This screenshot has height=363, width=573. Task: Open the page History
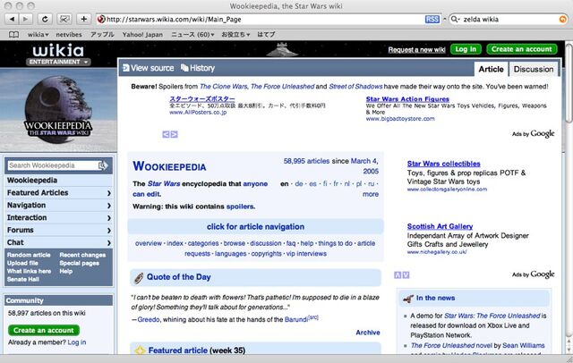198,68
